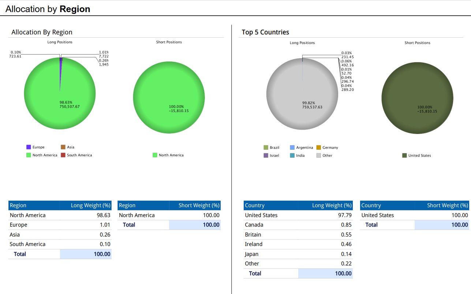Click the purple Europe legend swatch
Viewport: 471px width, 294px height.
pos(29,147)
